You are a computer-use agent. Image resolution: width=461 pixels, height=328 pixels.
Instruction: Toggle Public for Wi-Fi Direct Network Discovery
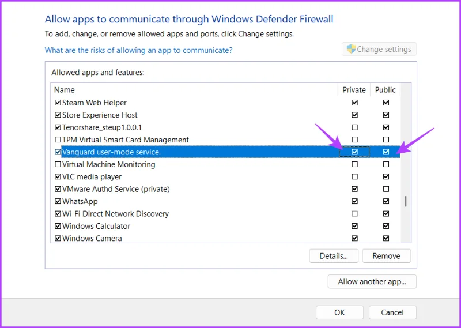[386, 214]
